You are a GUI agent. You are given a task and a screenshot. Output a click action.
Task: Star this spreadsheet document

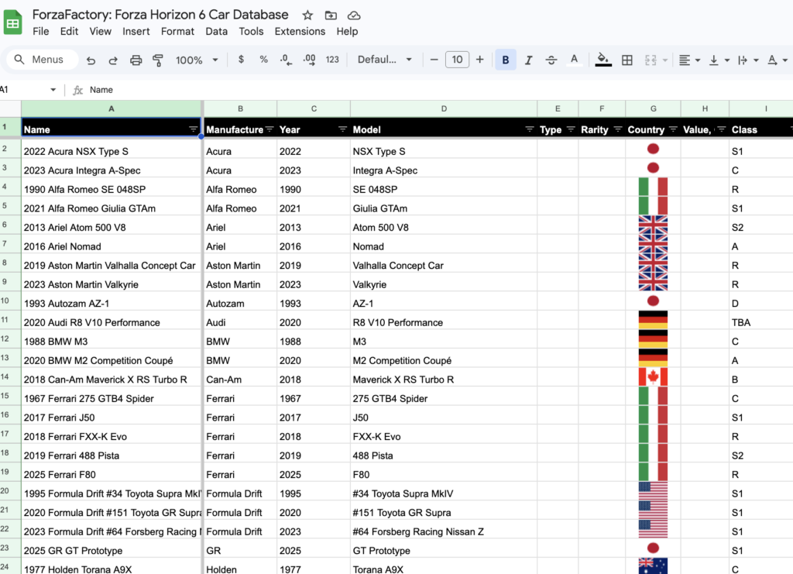307,15
